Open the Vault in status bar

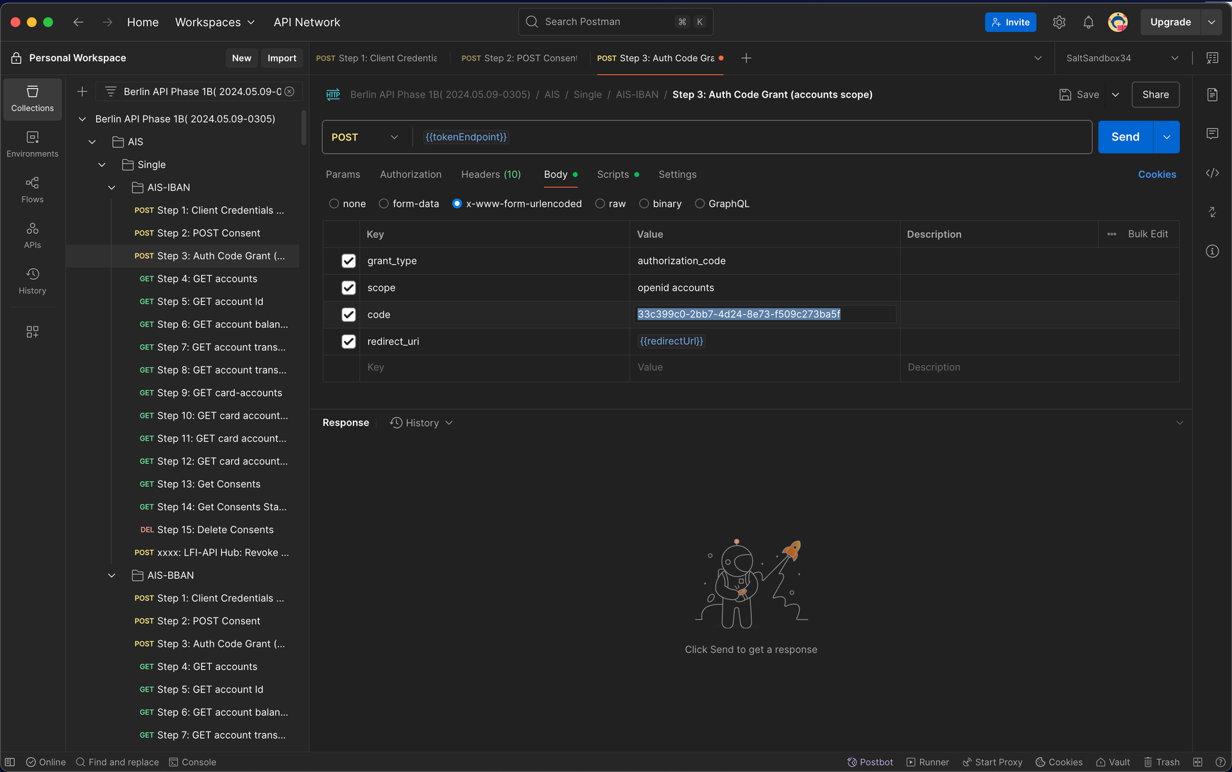click(x=1113, y=762)
